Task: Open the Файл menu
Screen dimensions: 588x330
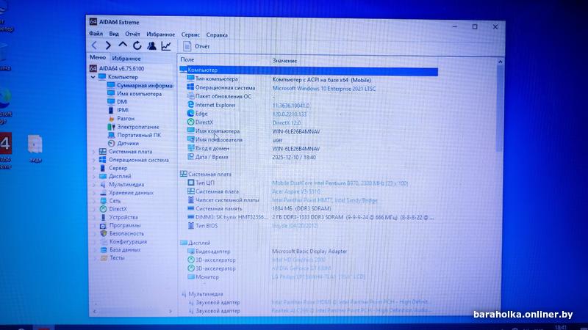Action: [x=96, y=34]
